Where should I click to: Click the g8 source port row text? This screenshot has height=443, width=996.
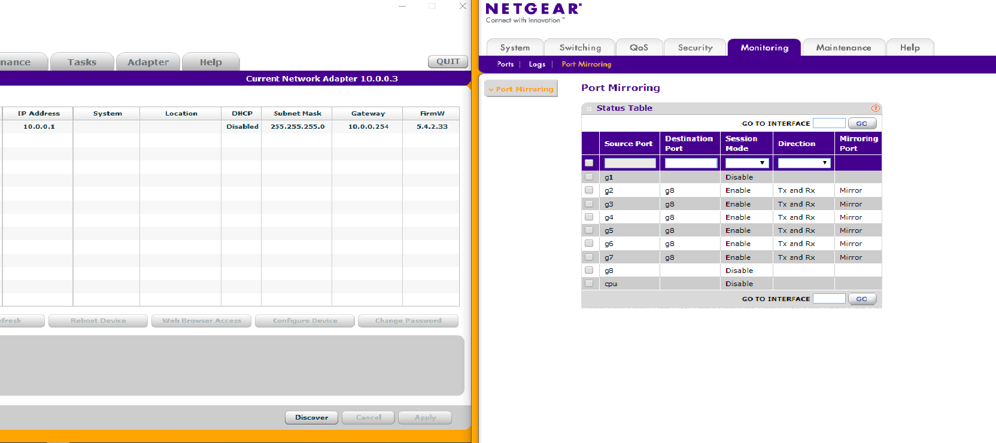pos(609,271)
